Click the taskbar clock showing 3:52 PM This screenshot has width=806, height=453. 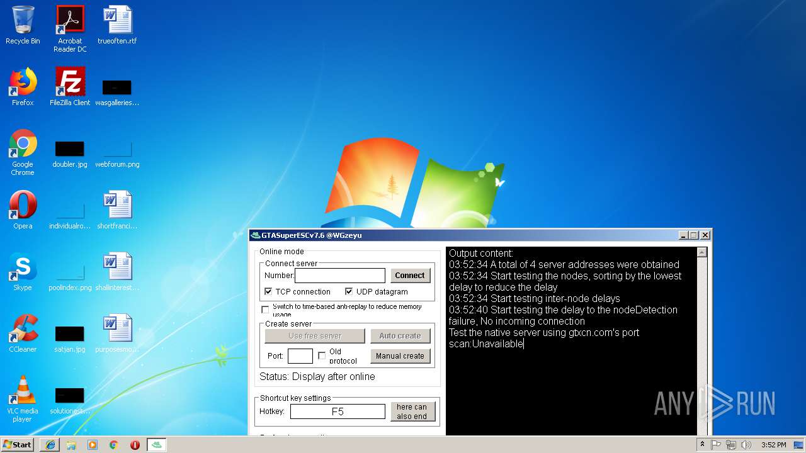773,445
